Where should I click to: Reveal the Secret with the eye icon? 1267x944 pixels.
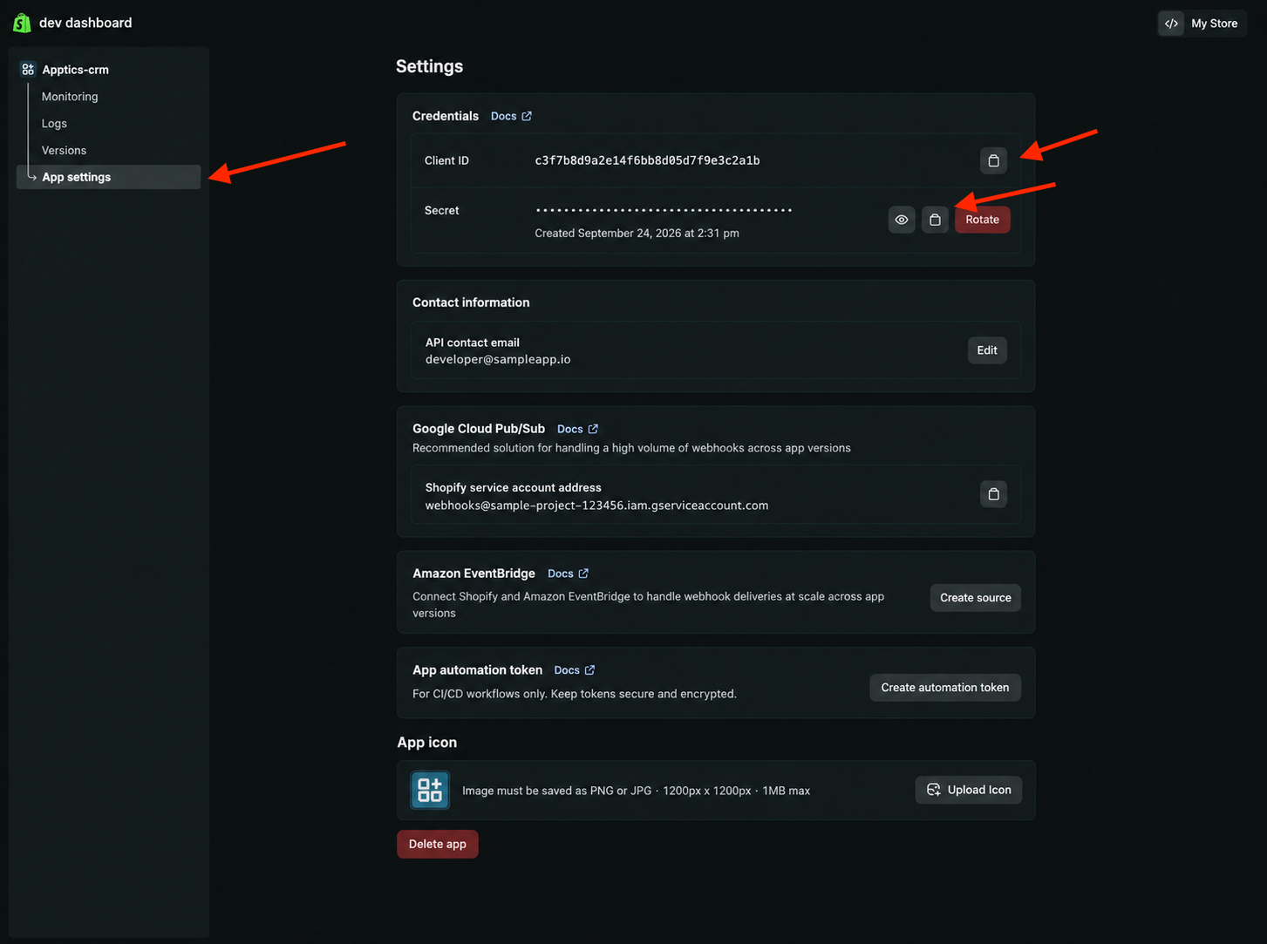(x=902, y=220)
